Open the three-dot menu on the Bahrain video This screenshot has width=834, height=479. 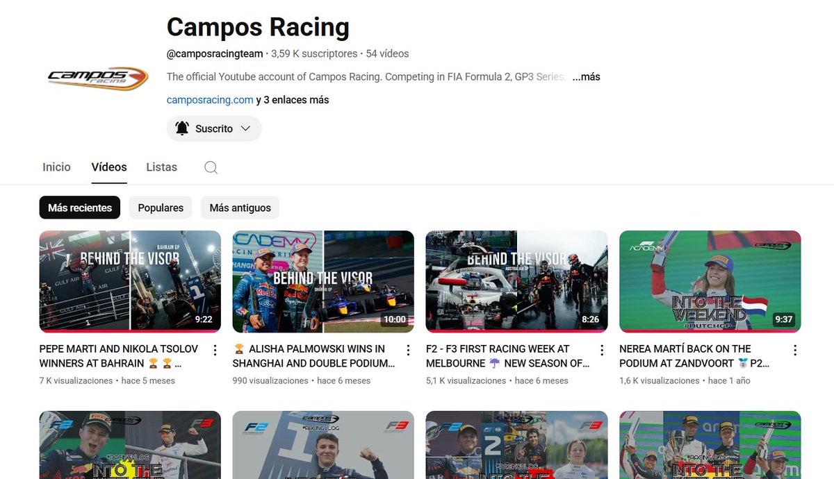tap(215, 350)
